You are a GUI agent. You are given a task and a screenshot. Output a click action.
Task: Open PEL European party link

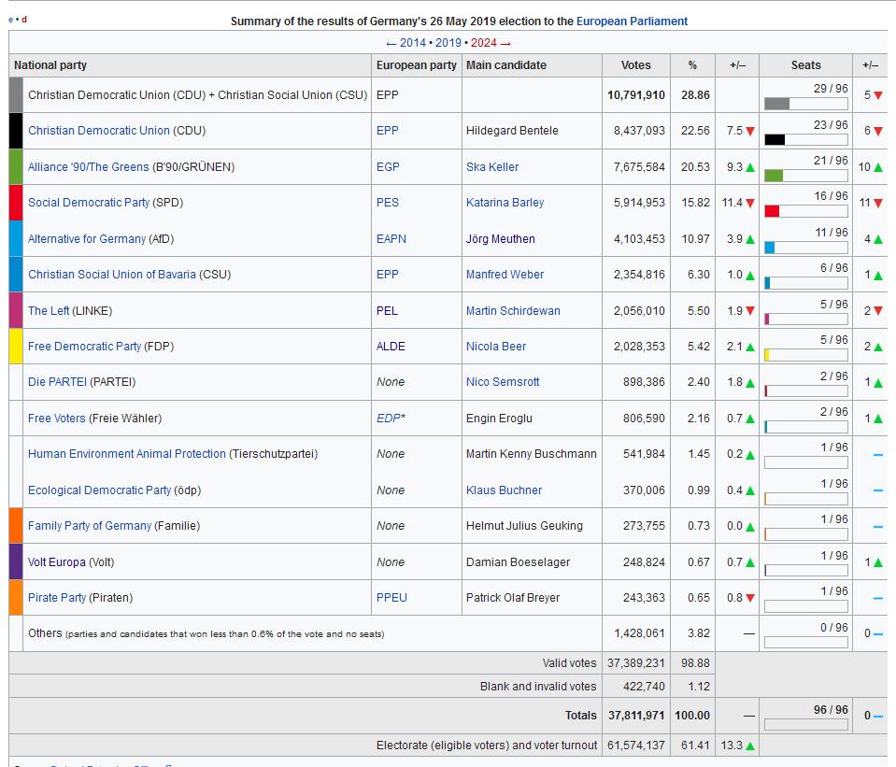point(387,311)
